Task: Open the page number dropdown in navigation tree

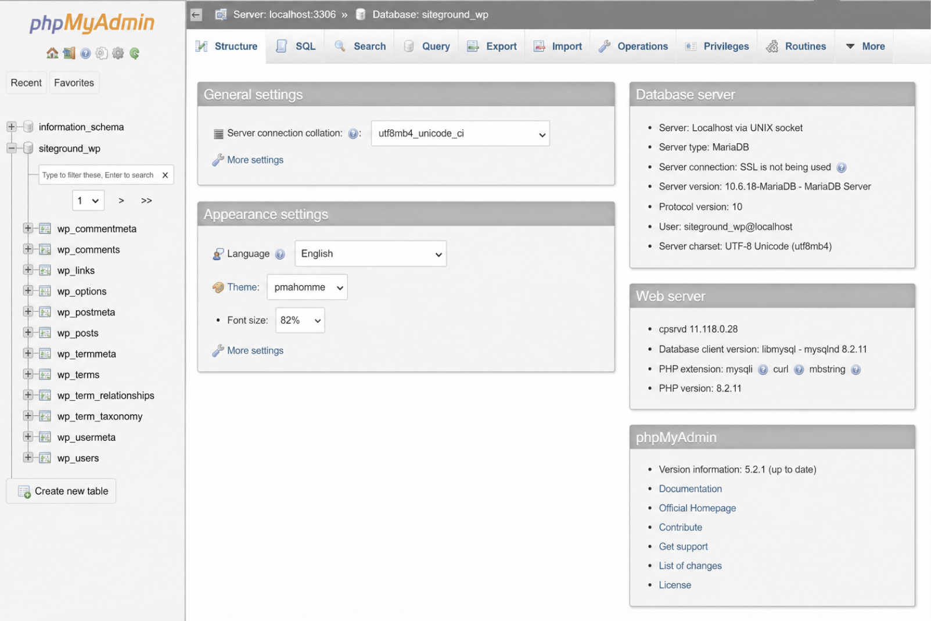Action: click(88, 200)
